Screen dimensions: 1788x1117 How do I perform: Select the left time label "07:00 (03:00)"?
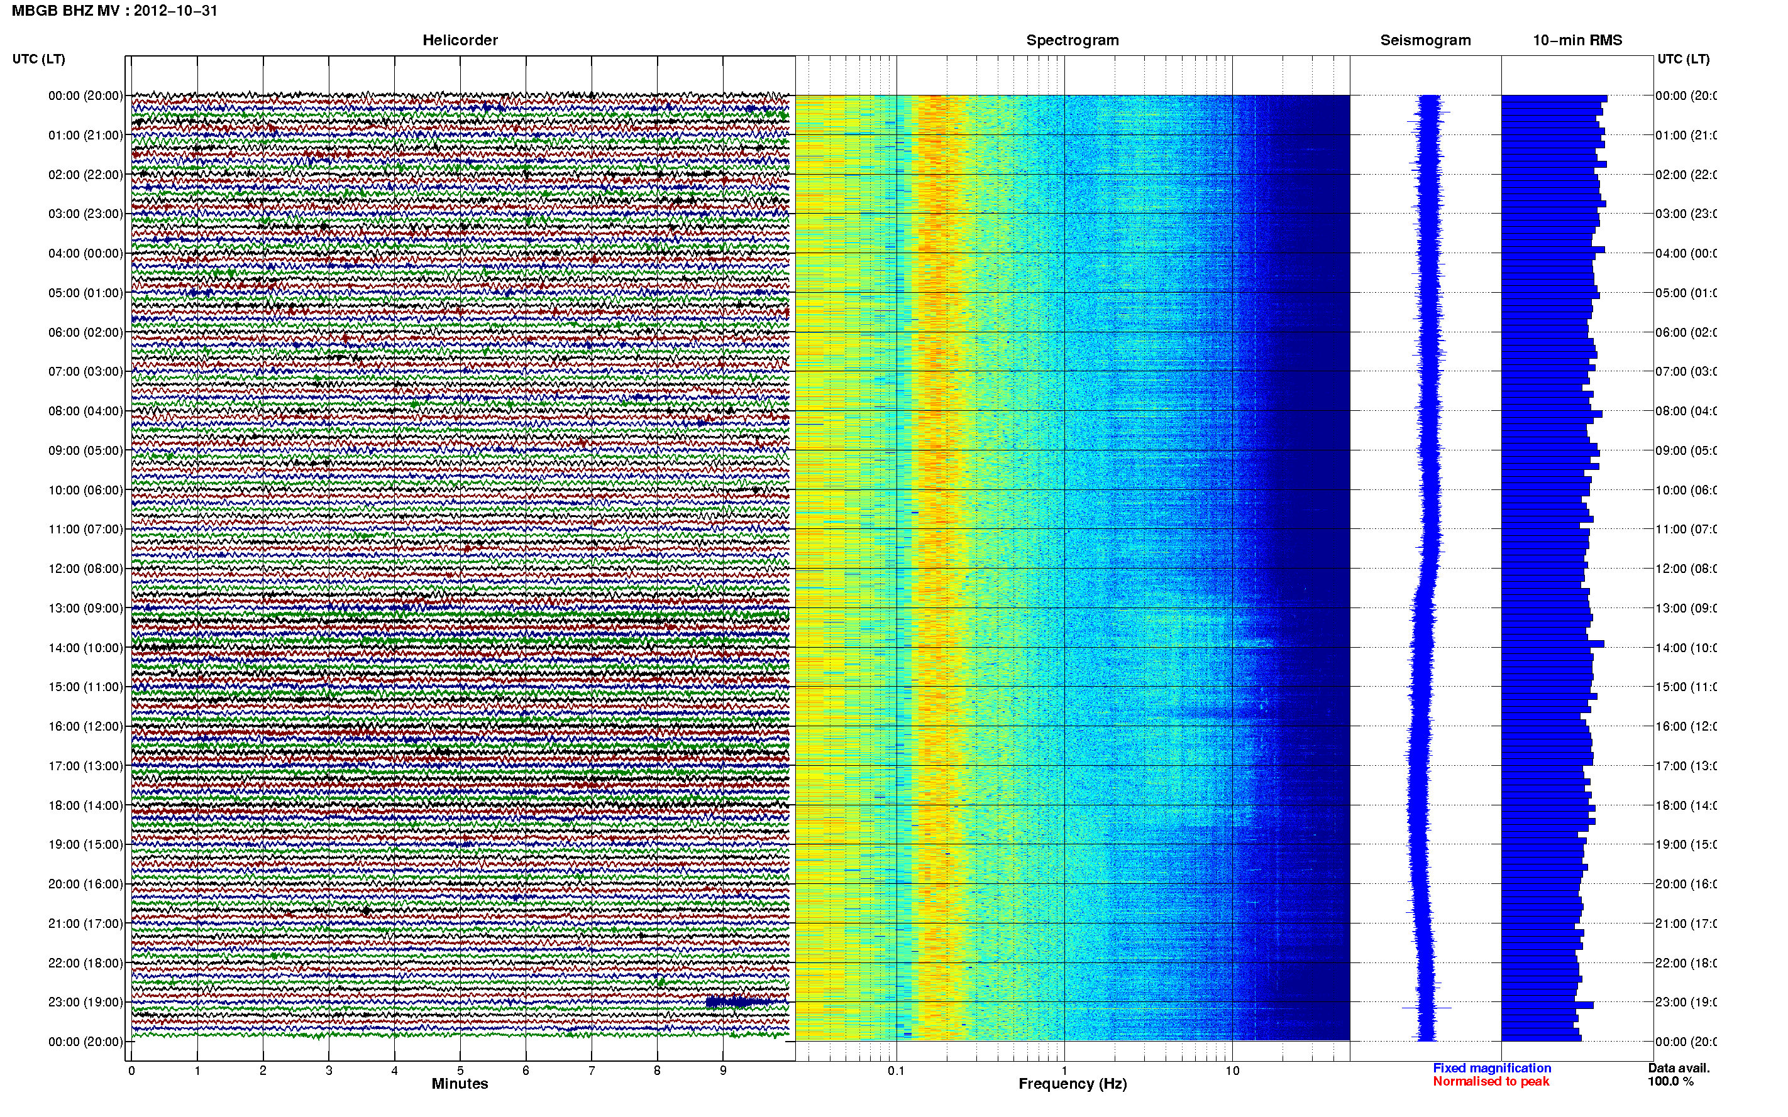click(86, 371)
